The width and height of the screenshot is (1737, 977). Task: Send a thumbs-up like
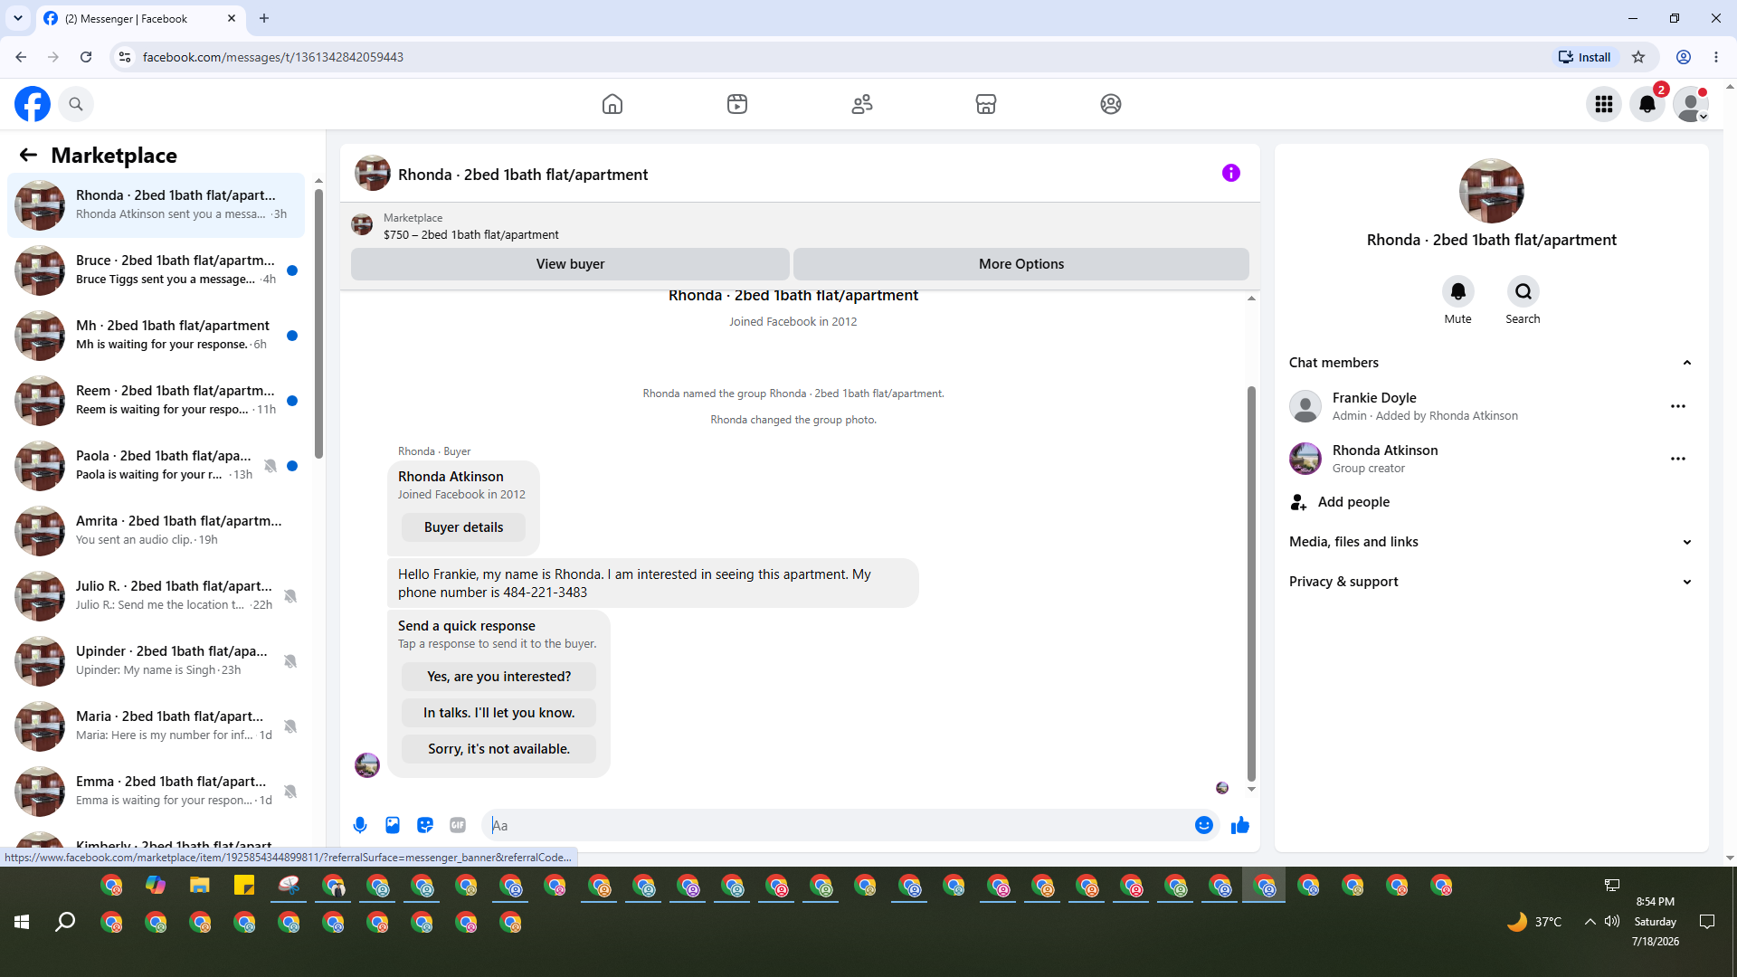click(1240, 825)
